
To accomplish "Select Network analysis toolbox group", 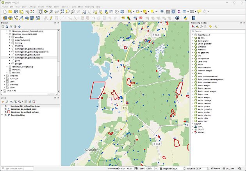I will click(205, 70).
